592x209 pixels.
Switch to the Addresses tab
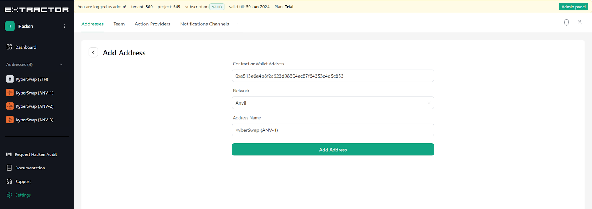(x=92, y=24)
